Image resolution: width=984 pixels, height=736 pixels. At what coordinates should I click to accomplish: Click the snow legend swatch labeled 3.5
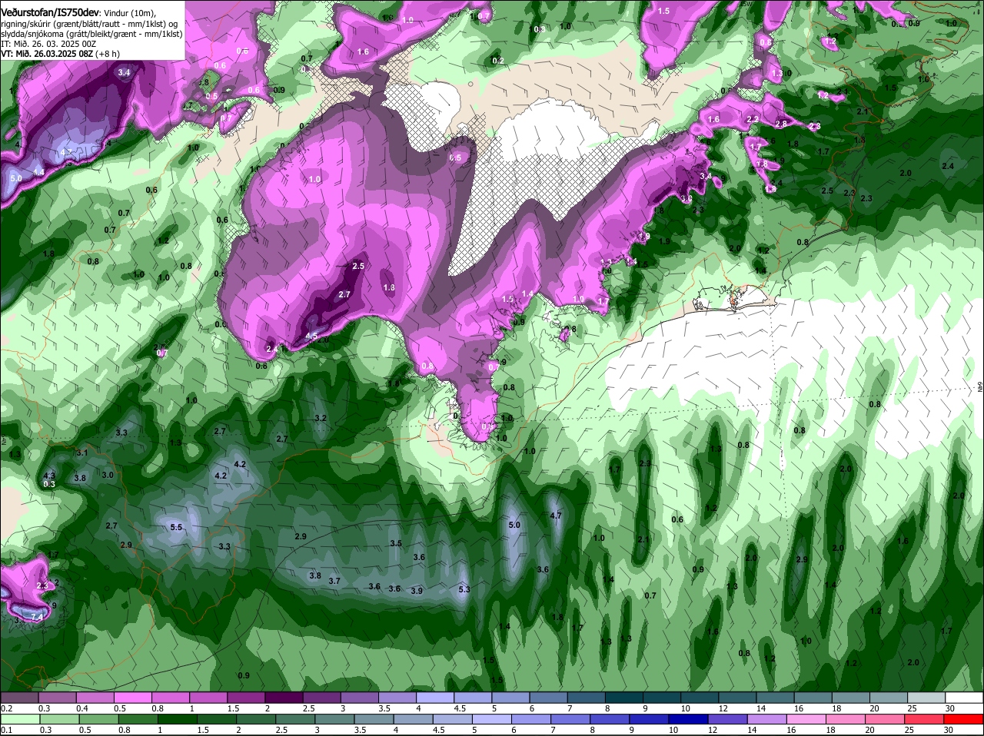click(397, 698)
